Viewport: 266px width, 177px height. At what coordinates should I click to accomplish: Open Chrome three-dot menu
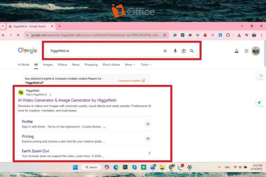point(262,35)
